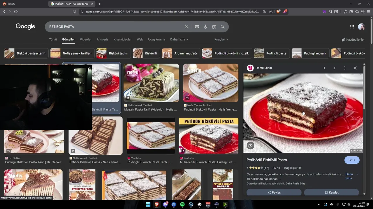Screen dimensions: 373x209
Task: Submit search with the magnifier icon
Action: pyautogui.click(x=223, y=27)
